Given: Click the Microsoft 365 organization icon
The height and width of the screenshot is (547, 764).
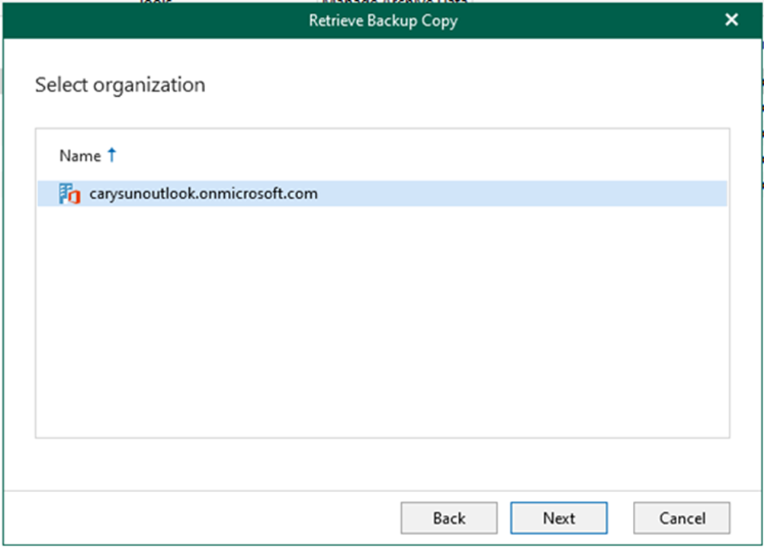Looking at the screenshot, I should [x=69, y=194].
